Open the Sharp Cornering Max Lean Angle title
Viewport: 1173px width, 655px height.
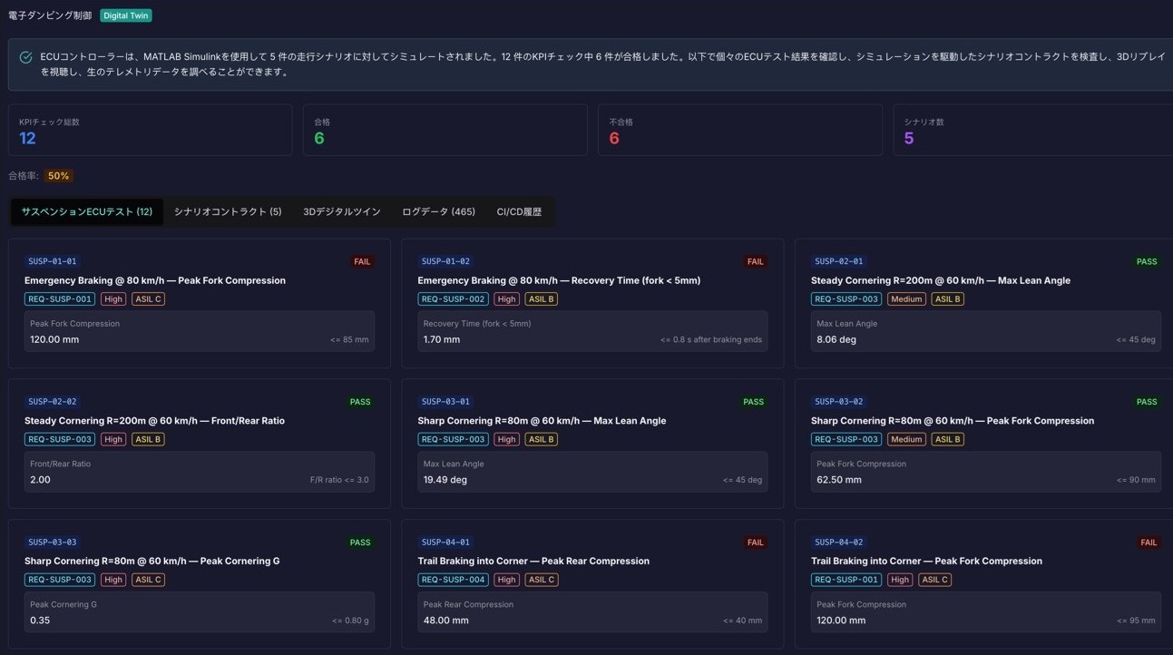point(542,421)
